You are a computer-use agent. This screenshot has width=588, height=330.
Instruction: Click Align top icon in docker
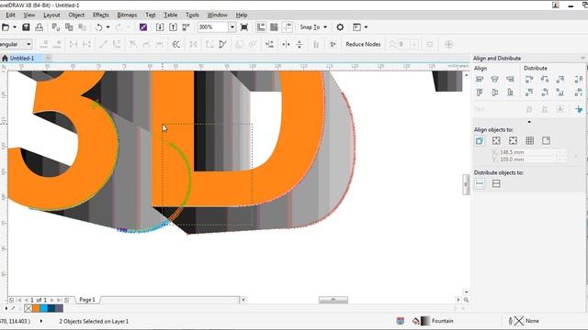pyautogui.click(x=480, y=92)
